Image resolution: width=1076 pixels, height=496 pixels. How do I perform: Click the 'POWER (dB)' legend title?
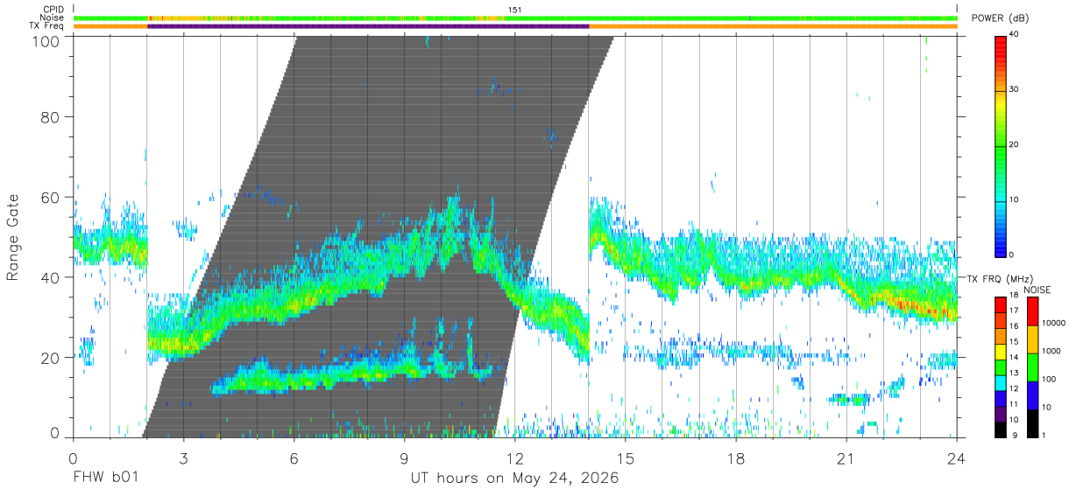point(1000,18)
